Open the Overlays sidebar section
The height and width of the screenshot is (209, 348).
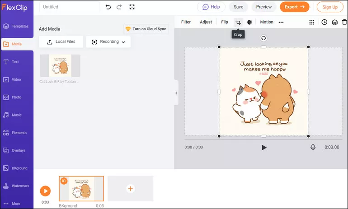pos(14,150)
